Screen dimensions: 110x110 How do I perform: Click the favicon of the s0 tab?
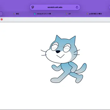67,14
